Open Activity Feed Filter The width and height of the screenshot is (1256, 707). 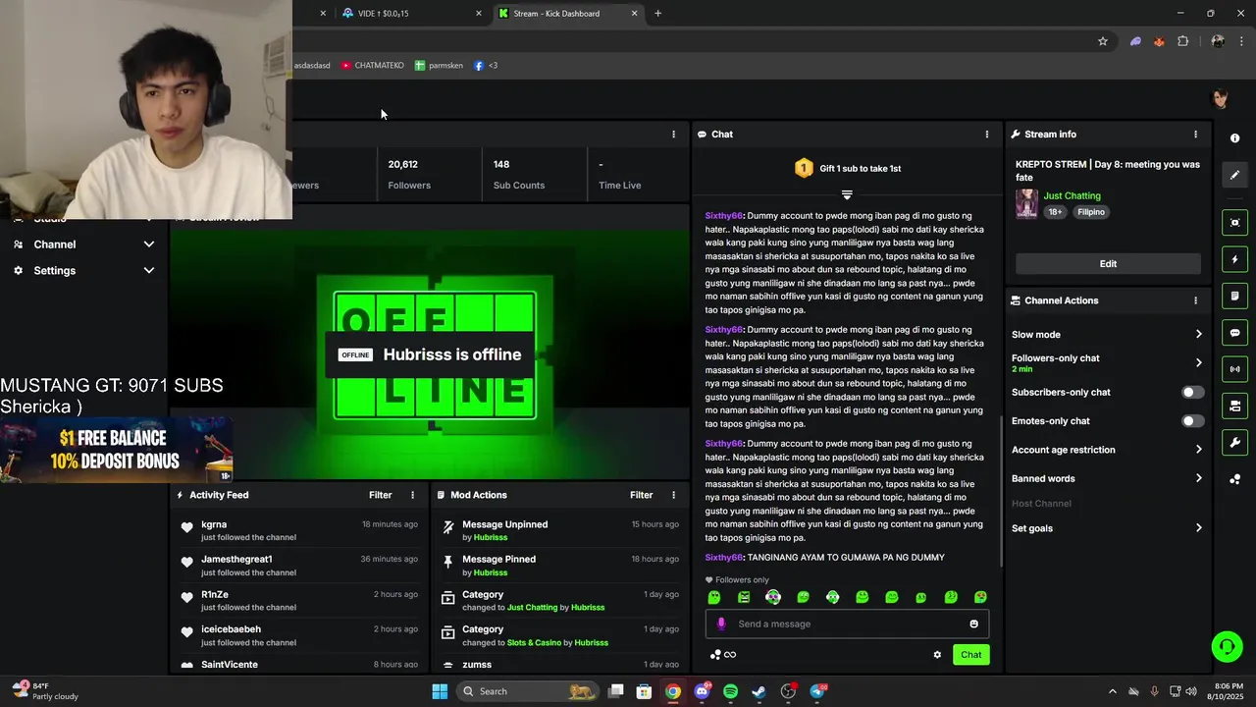(x=380, y=495)
